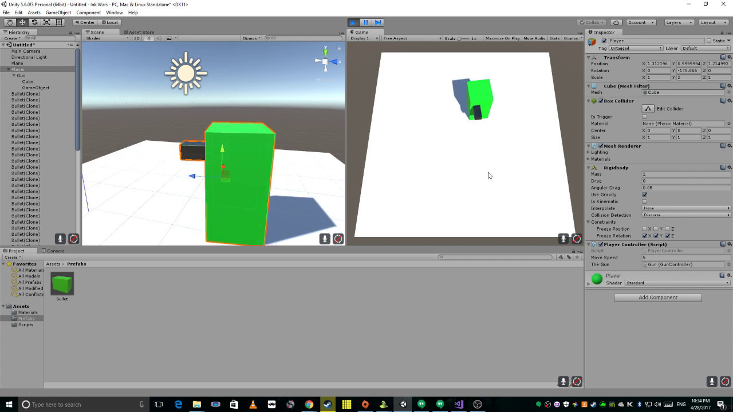Viewport: 733px width, 412px height.
Task: Enable the Is Trigger checkbox
Action: 645,117
